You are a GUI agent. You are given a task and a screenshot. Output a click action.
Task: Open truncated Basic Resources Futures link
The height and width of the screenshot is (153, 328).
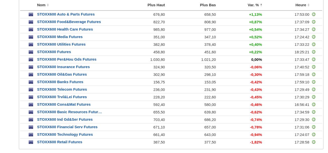[x=69, y=112]
